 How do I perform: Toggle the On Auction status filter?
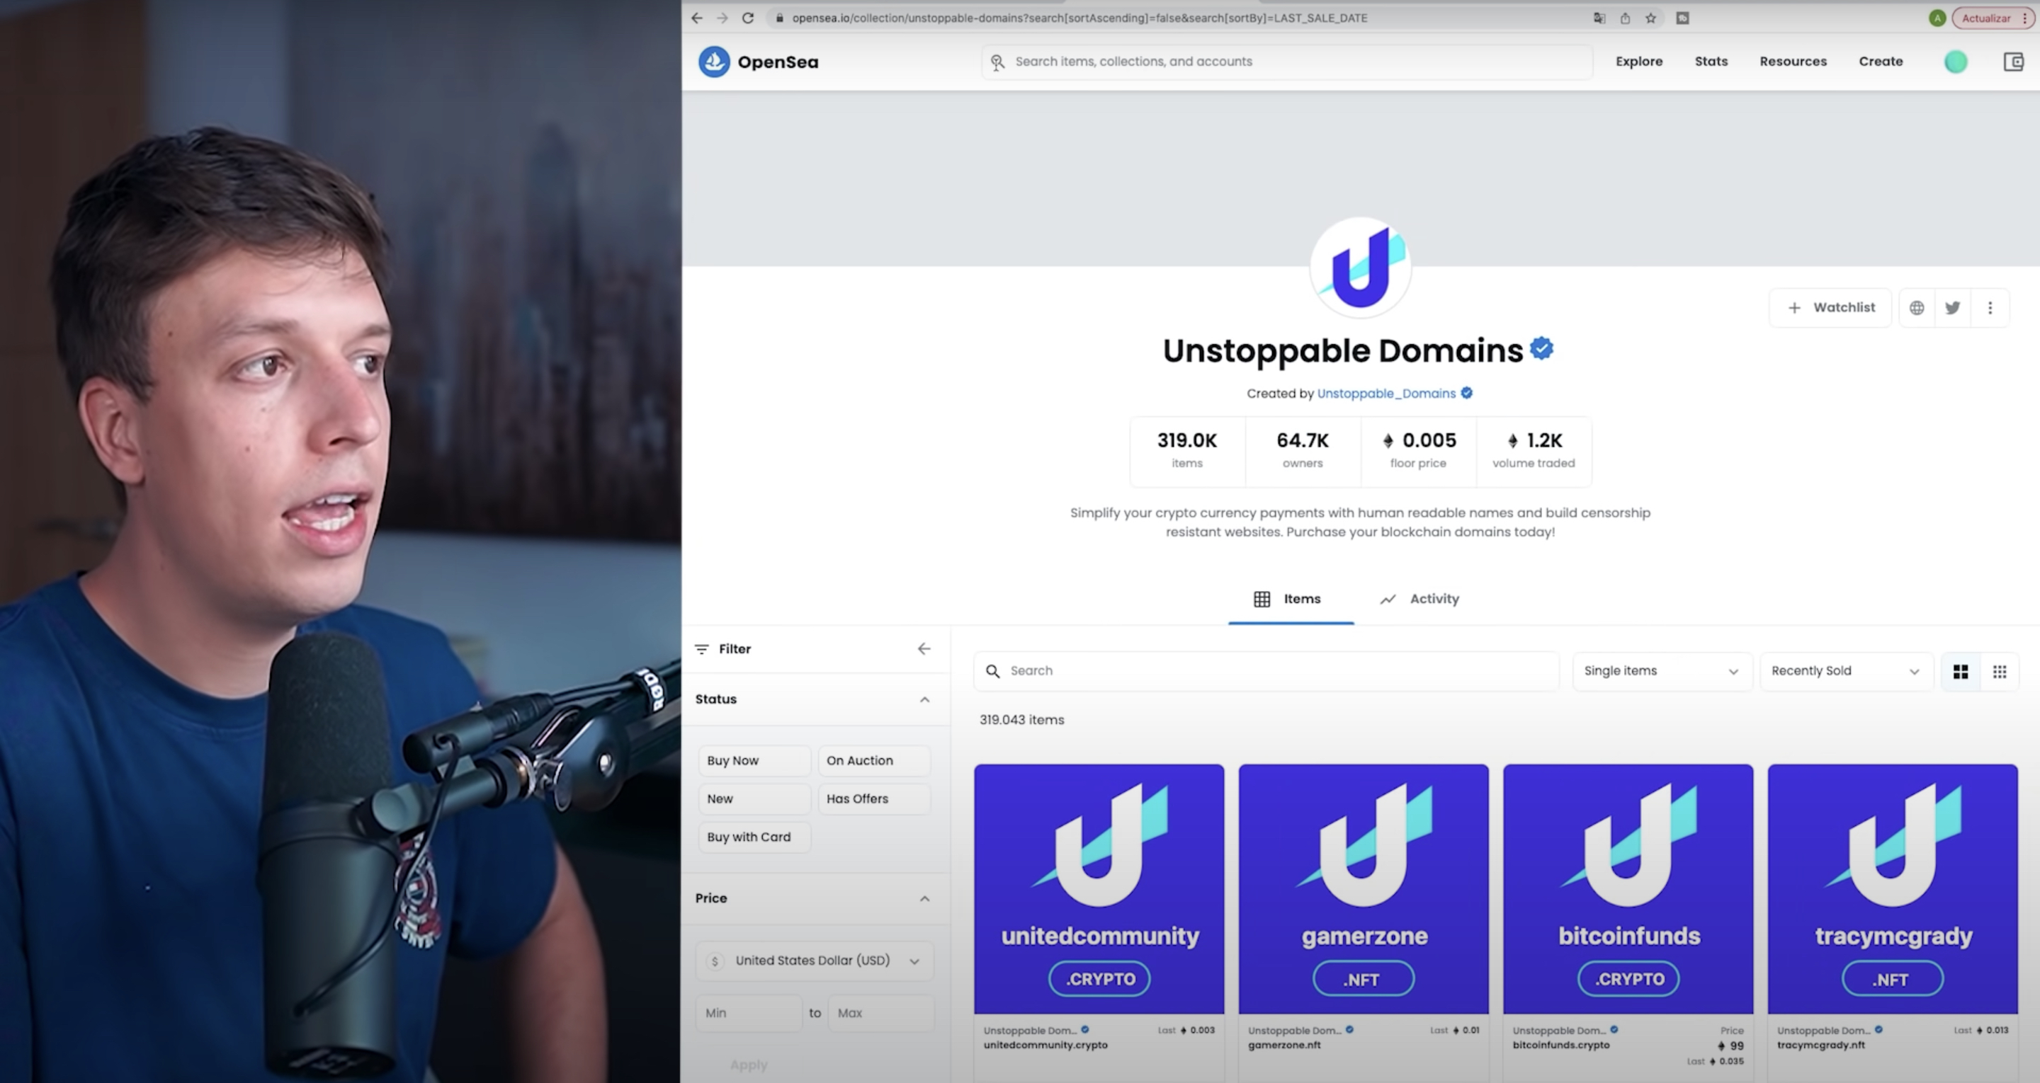pyautogui.click(x=874, y=761)
